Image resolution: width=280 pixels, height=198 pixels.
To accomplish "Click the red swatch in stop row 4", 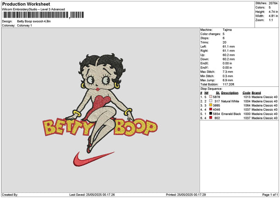I will click(x=211, y=109).
